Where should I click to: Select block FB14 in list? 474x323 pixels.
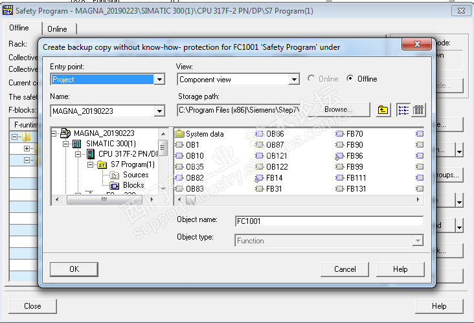[x=269, y=177]
